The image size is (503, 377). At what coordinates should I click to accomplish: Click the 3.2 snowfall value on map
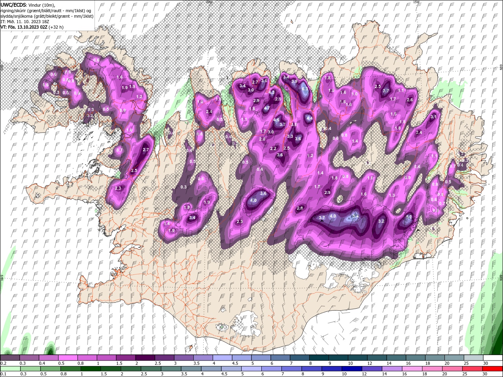pyautogui.click(x=381, y=221)
